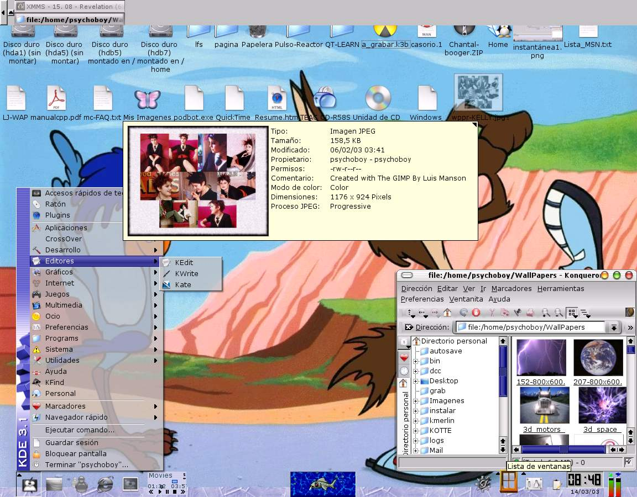
Task: Click Guardar sesión in KDE menu
Action: (96, 442)
